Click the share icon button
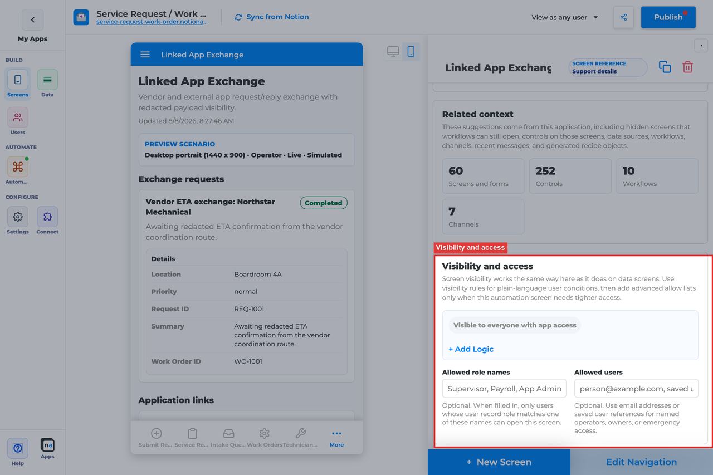 tap(623, 17)
